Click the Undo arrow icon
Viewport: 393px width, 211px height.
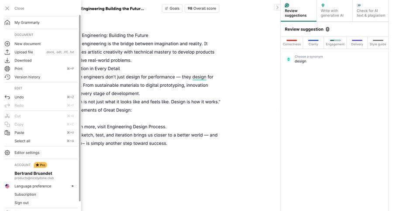[x=7, y=97]
